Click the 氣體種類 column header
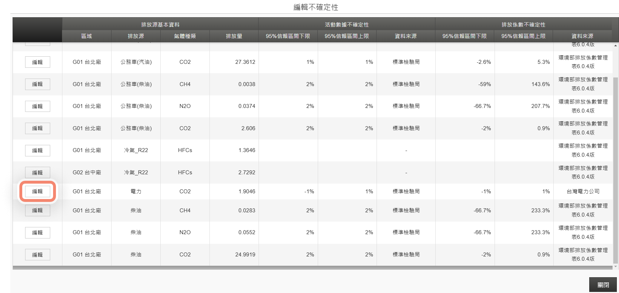 click(x=185, y=36)
